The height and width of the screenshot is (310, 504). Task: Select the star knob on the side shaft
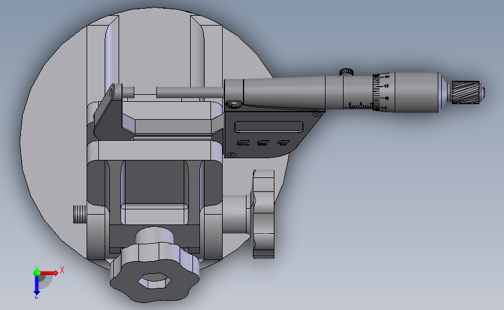(263, 214)
